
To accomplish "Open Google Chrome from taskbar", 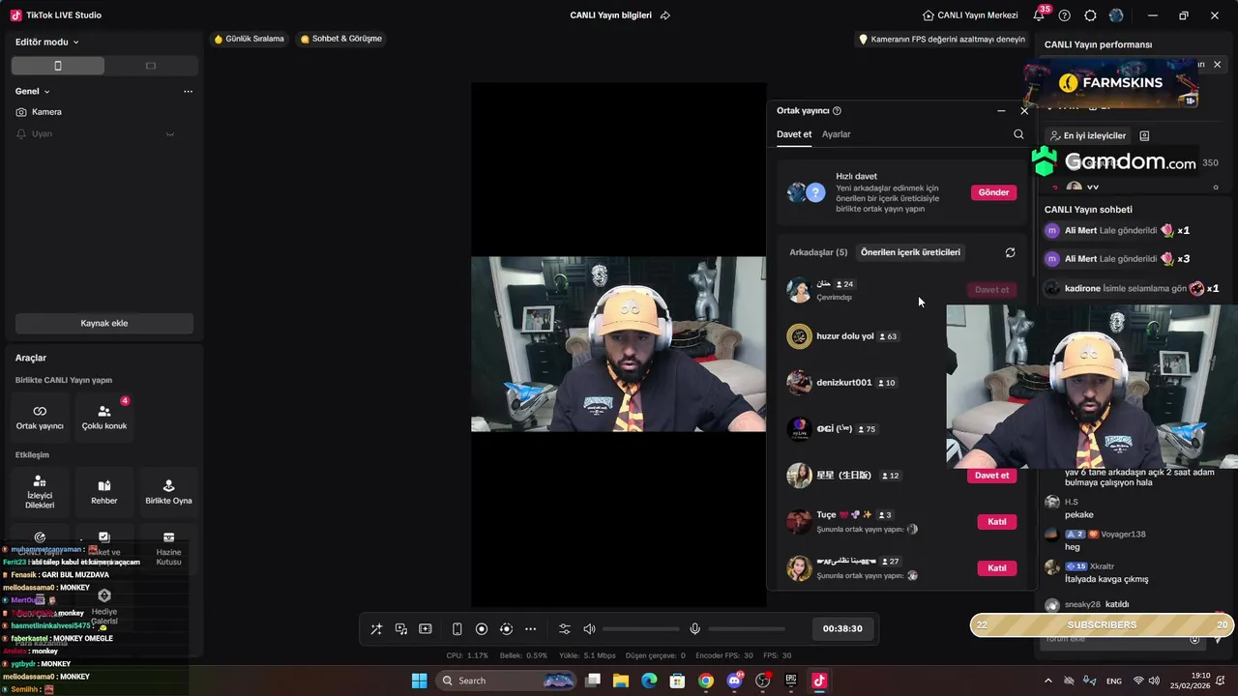I will pos(706,681).
